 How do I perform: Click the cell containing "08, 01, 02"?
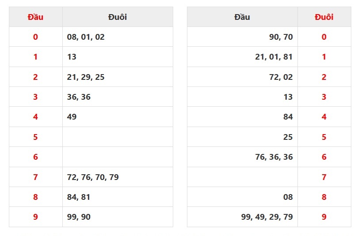(86, 37)
